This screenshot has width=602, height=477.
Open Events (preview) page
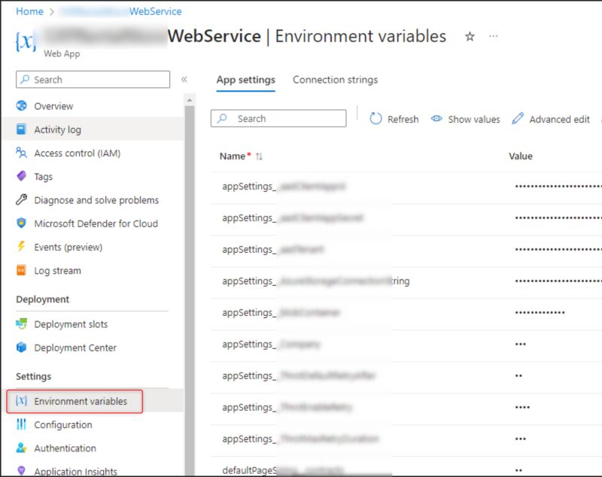click(68, 247)
